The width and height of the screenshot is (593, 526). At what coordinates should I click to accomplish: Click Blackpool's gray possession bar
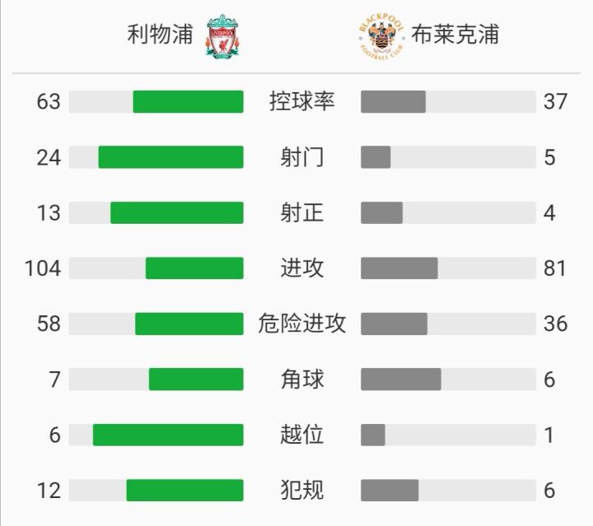(393, 101)
